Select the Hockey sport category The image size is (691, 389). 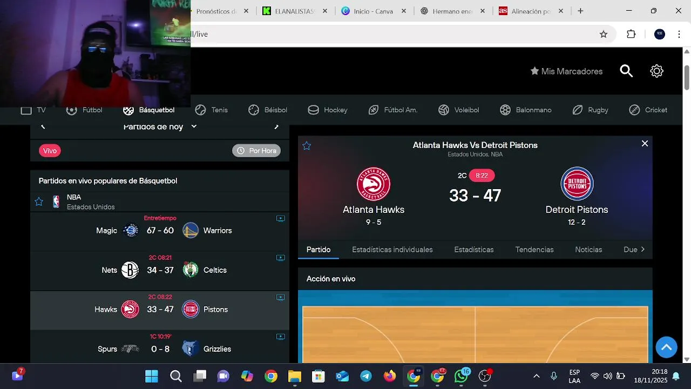tap(328, 110)
